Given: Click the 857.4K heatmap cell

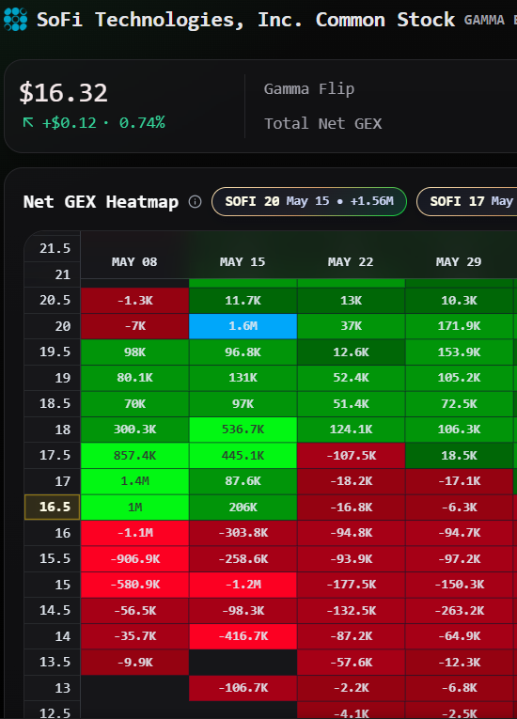Looking at the screenshot, I should click(134, 455).
